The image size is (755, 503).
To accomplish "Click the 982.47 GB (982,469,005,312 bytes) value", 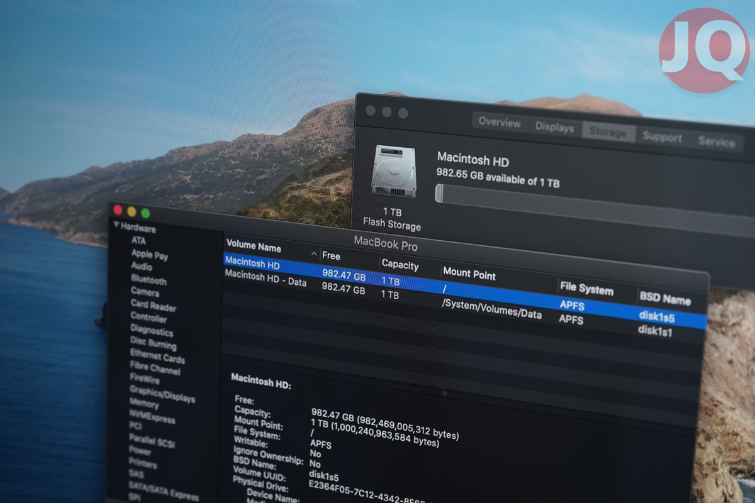I will point(385,423).
